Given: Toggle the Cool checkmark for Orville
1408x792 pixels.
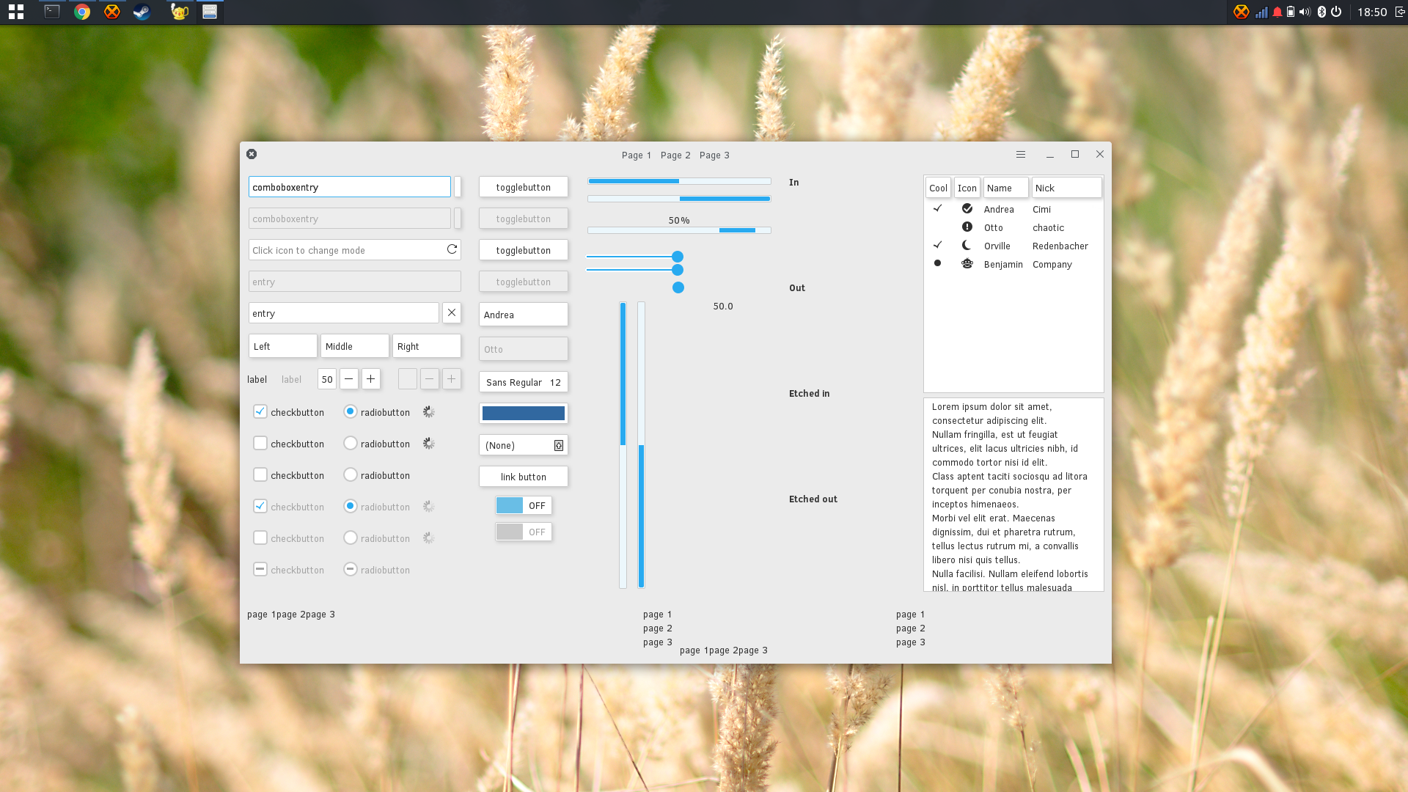Looking at the screenshot, I should pos(937,245).
